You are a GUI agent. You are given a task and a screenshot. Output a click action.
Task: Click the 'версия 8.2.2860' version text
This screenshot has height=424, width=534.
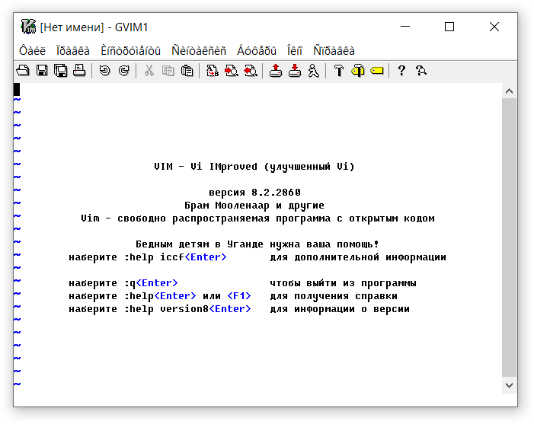coord(254,193)
